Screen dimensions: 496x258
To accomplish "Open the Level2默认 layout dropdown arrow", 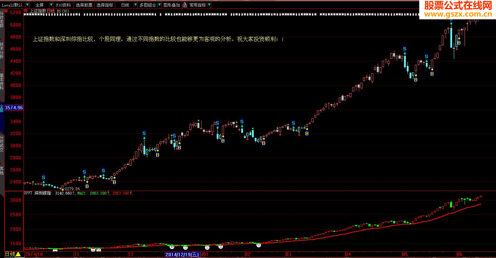I will (27, 5).
